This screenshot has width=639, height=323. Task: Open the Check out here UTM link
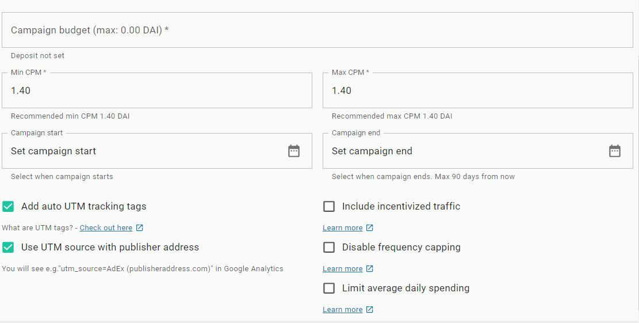pyautogui.click(x=106, y=227)
